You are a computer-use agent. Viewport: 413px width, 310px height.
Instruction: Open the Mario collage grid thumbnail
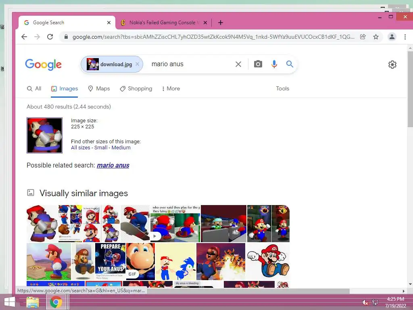pos(89,224)
